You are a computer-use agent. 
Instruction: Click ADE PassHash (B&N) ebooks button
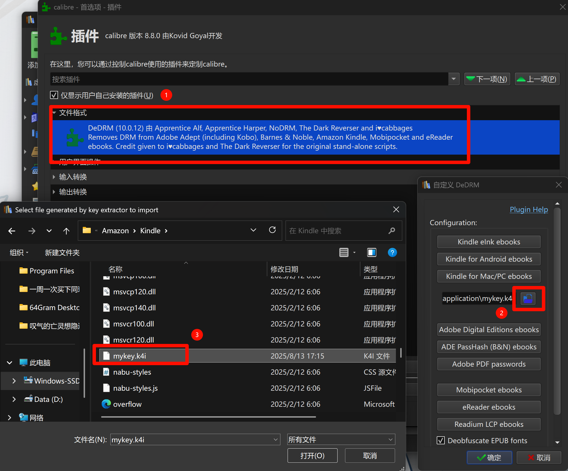(x=489, y=347)
